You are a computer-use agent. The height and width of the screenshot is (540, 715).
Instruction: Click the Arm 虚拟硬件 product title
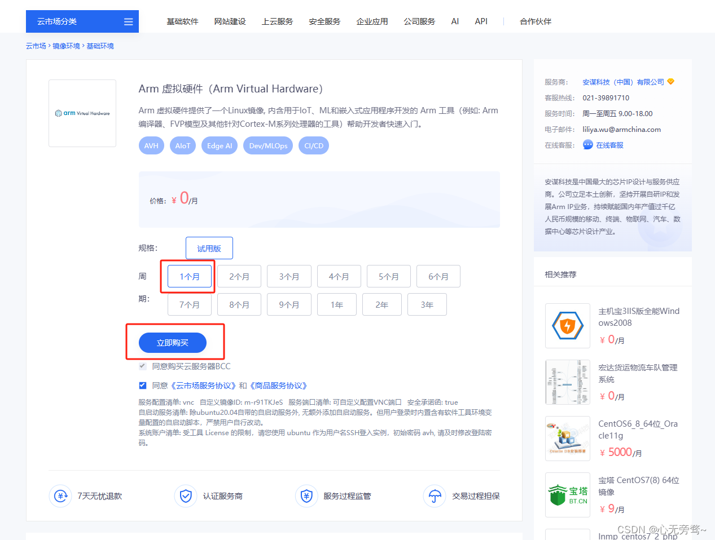pos(231,88)
